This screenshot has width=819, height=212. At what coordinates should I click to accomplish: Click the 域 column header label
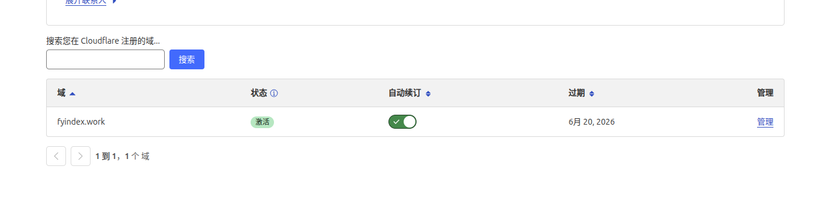(x=61, y=93)
